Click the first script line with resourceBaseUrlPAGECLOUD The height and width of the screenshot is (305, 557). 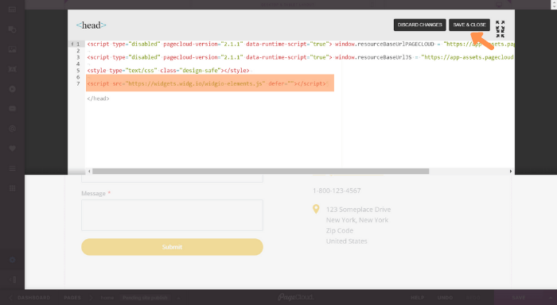coord(300,44)
